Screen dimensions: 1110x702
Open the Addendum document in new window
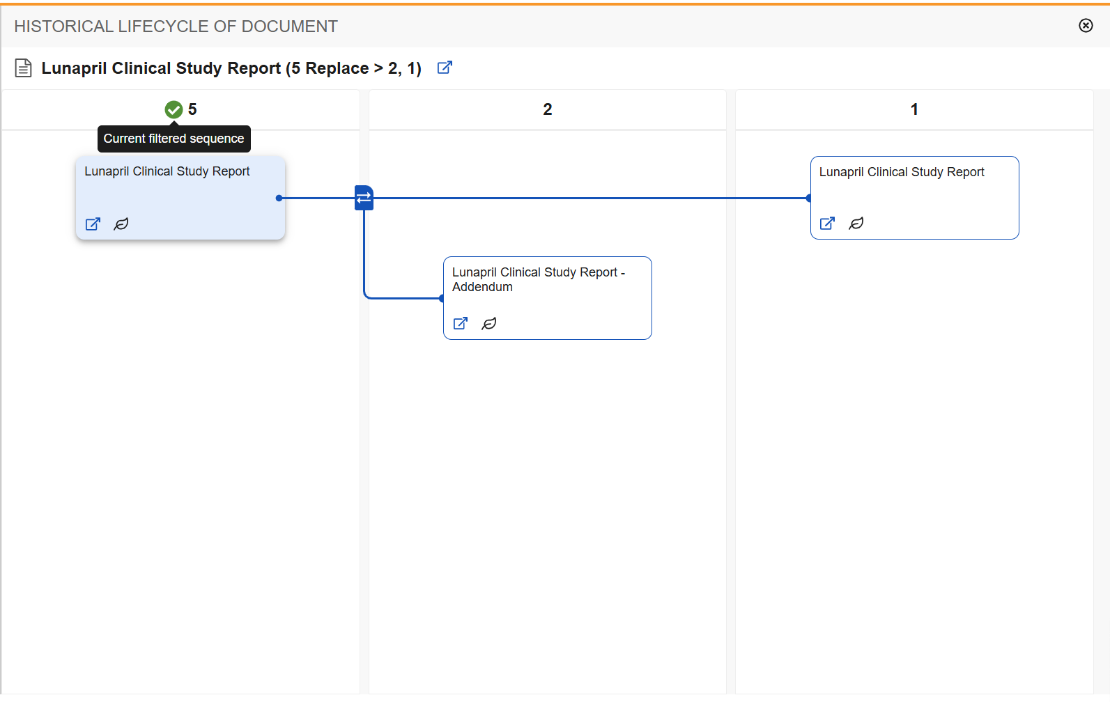pyautogui.click(x=461, y=324)
